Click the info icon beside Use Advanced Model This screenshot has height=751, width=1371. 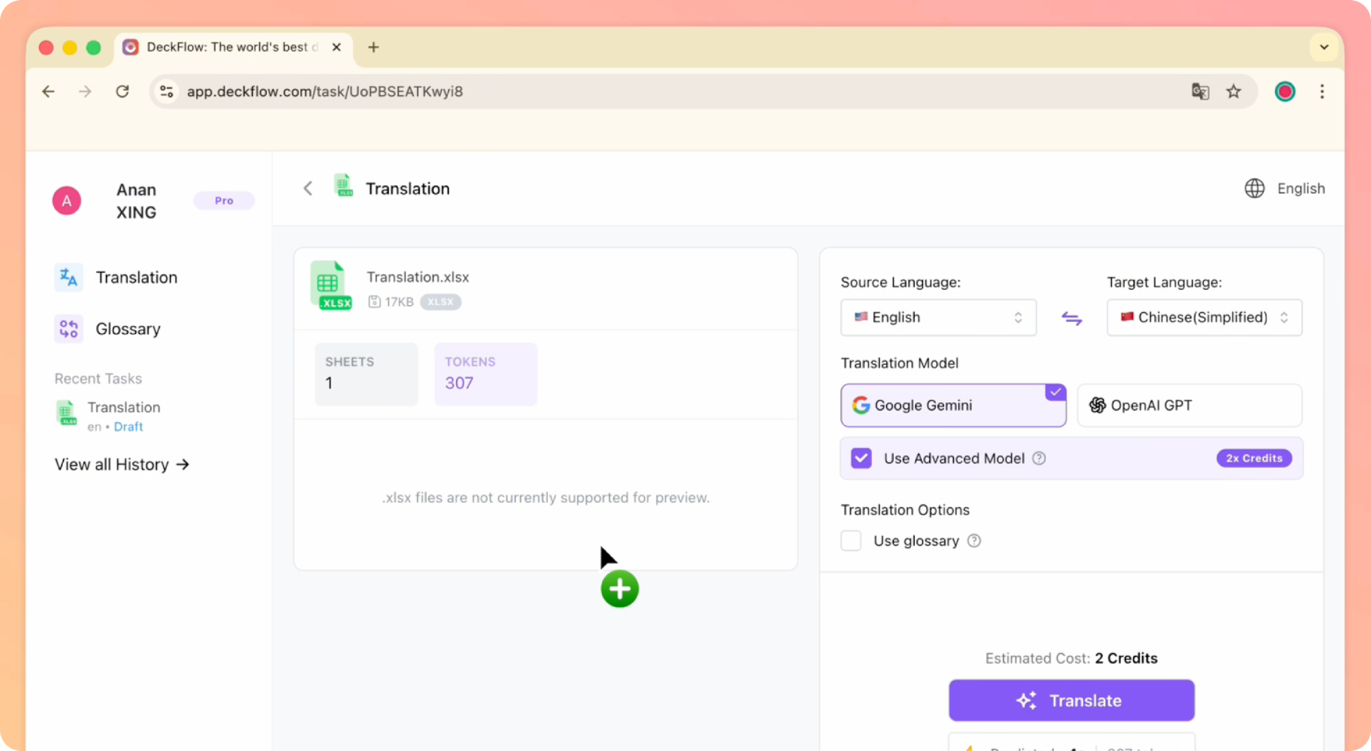[1039, 458]
